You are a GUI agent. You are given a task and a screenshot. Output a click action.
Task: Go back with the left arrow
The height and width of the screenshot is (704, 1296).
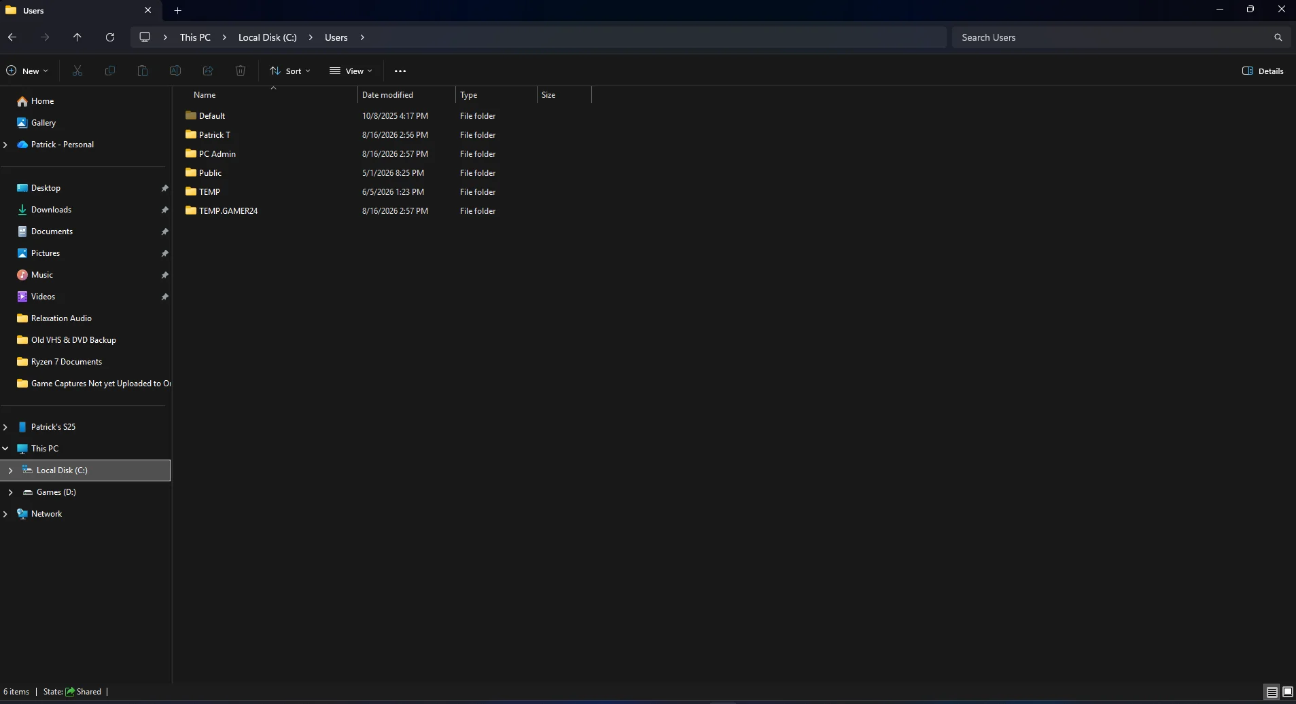[12, 37]
